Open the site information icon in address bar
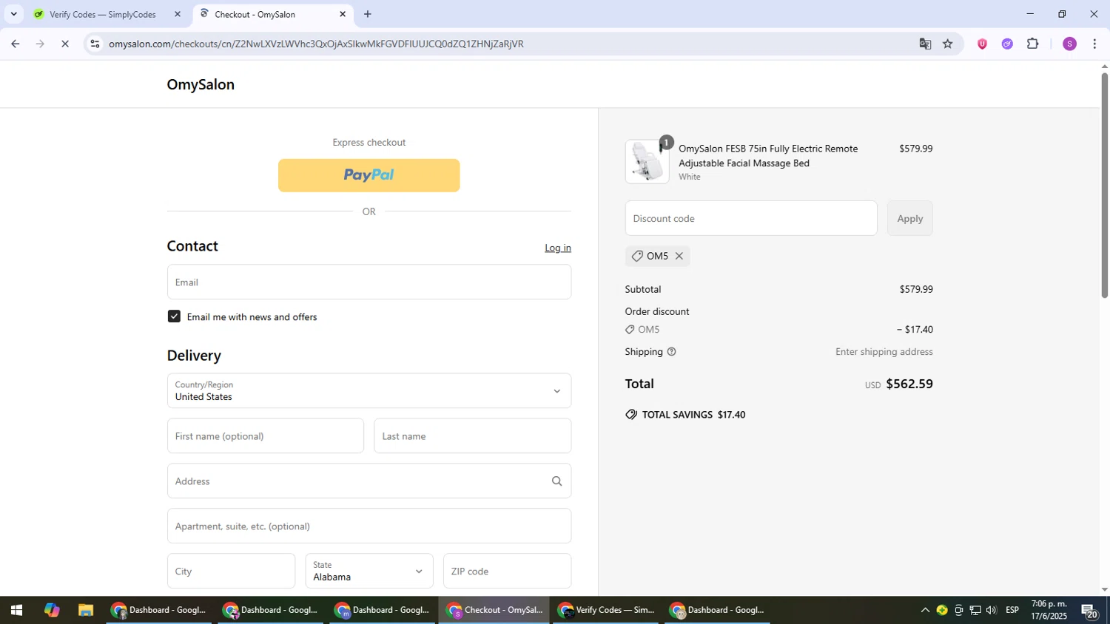The image size is (1110, 624). pyautogui.click(x=95, y=44)
